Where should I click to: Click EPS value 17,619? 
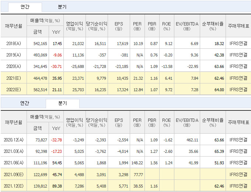point(123,44)
